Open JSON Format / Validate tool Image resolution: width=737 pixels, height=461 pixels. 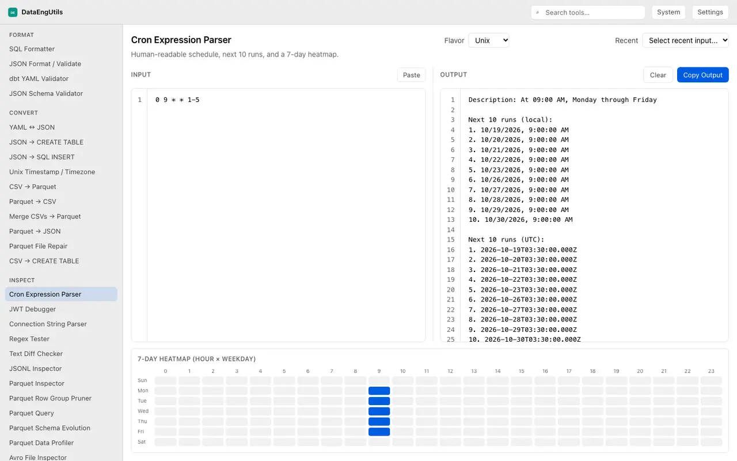[x=61, y=64]
